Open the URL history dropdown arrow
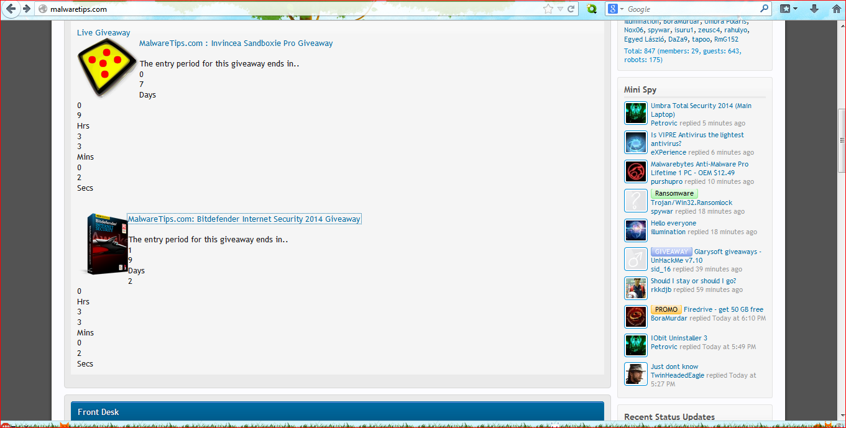Image resolution: width=846 pixels, height=428 pixels. click(560, 9)
